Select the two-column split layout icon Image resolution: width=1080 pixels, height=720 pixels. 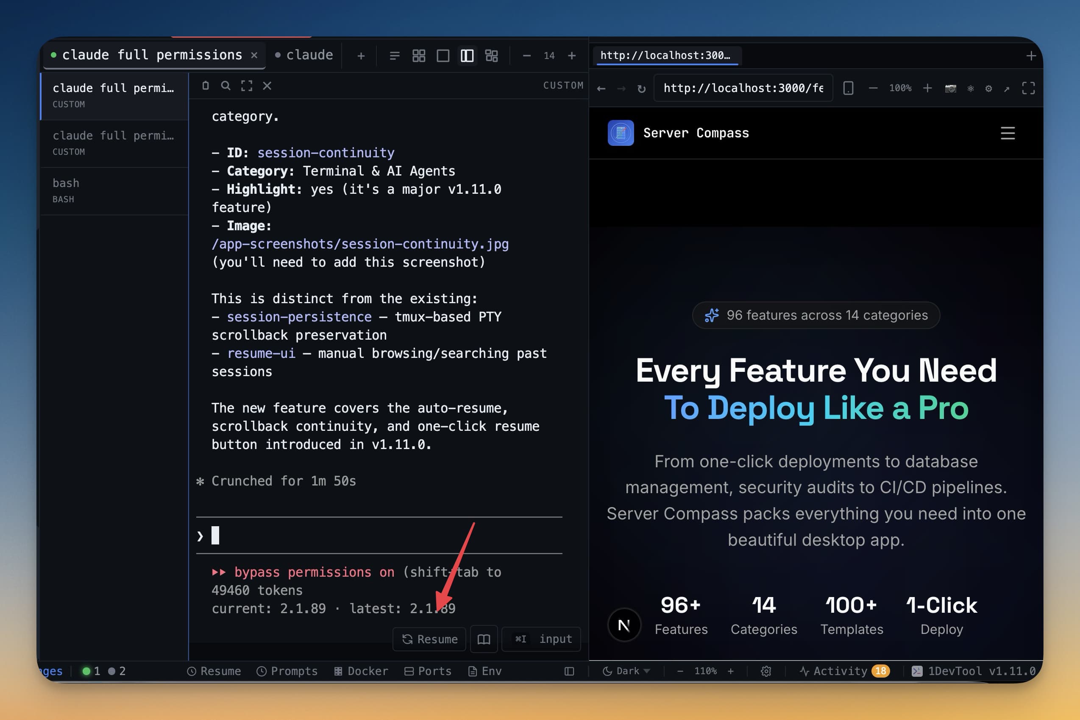tap(466, 55)
